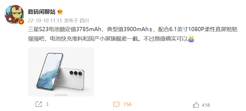The image size is (246, 111).
Task: Open the 数码闲聊站 username link
Action: 42,12
